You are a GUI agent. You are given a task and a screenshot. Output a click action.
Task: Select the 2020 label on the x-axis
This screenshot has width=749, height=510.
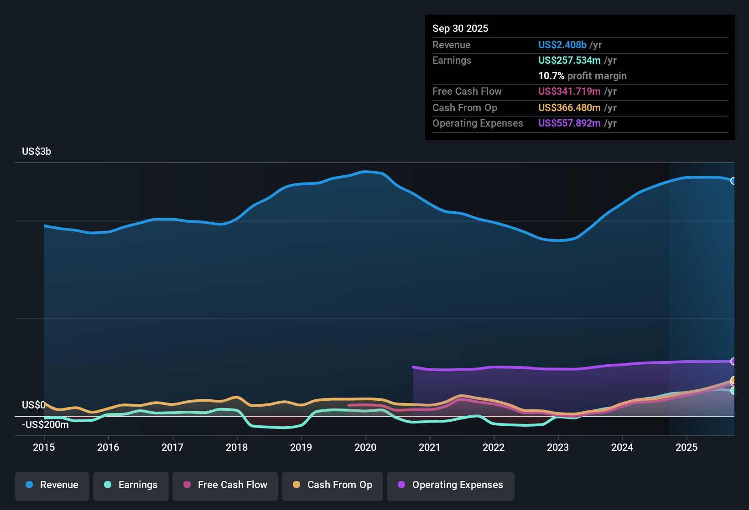pyautogui.click(x=365, y=448)
